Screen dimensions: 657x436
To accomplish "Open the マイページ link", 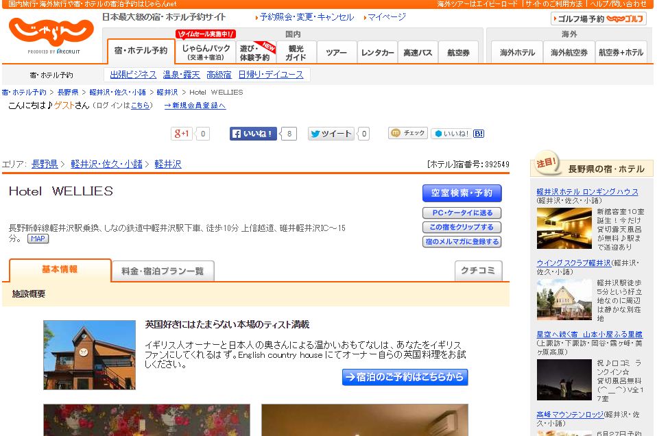I will tap(387, 17).
